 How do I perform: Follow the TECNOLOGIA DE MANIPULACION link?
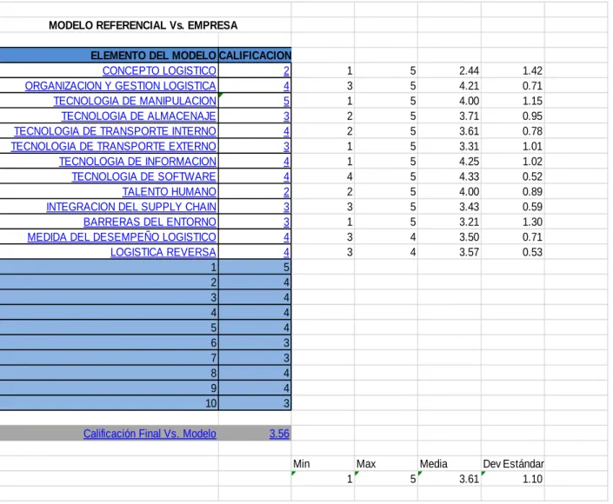(x=135, y=101)
